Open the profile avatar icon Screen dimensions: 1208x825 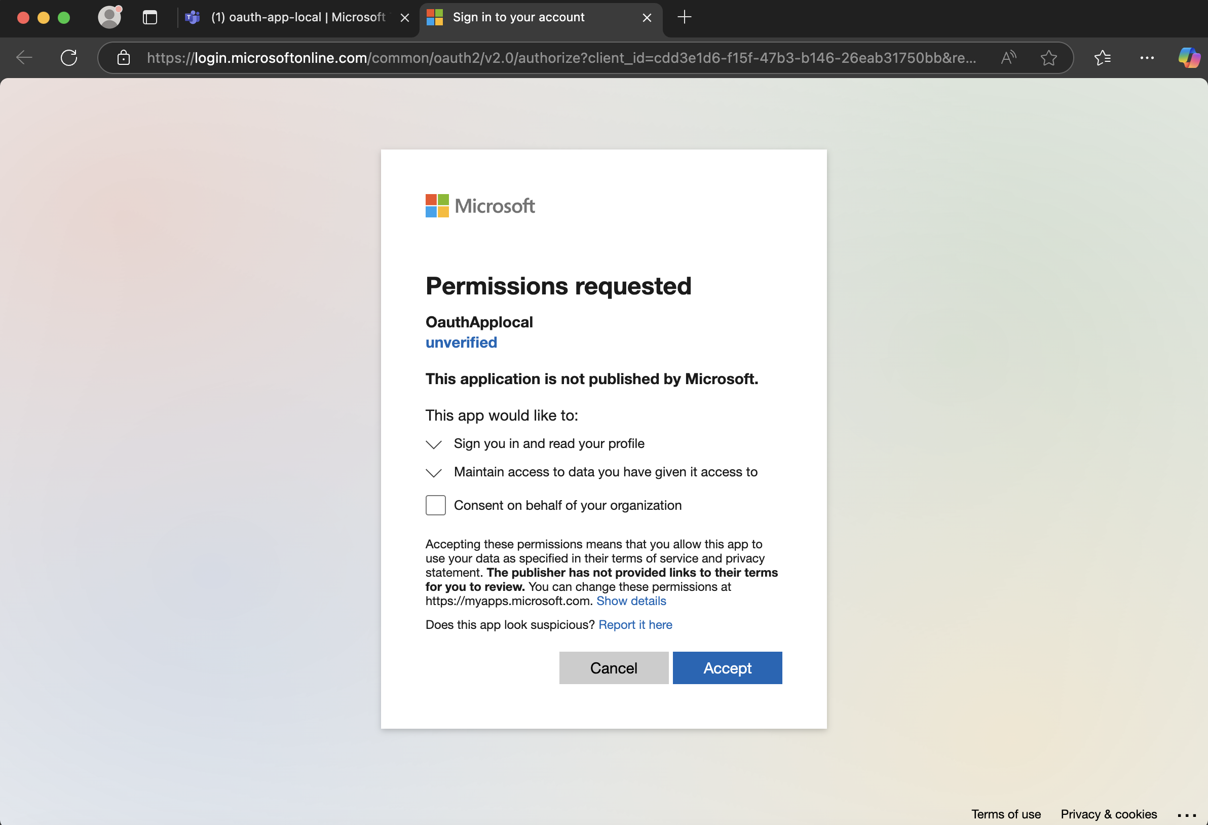coord(109,17)
